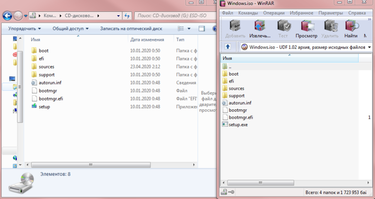Click the 23.04.2020 2:12 date cell
This screenshot has width=375, height=199.
tap(145, 66)
